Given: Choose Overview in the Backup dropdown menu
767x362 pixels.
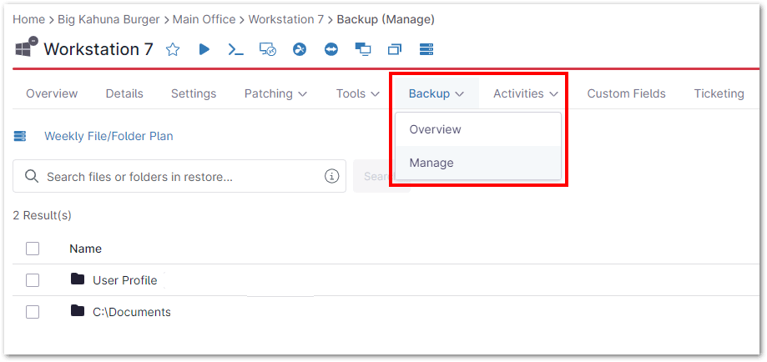Looking at the screenshot, I should coord(435,129).
